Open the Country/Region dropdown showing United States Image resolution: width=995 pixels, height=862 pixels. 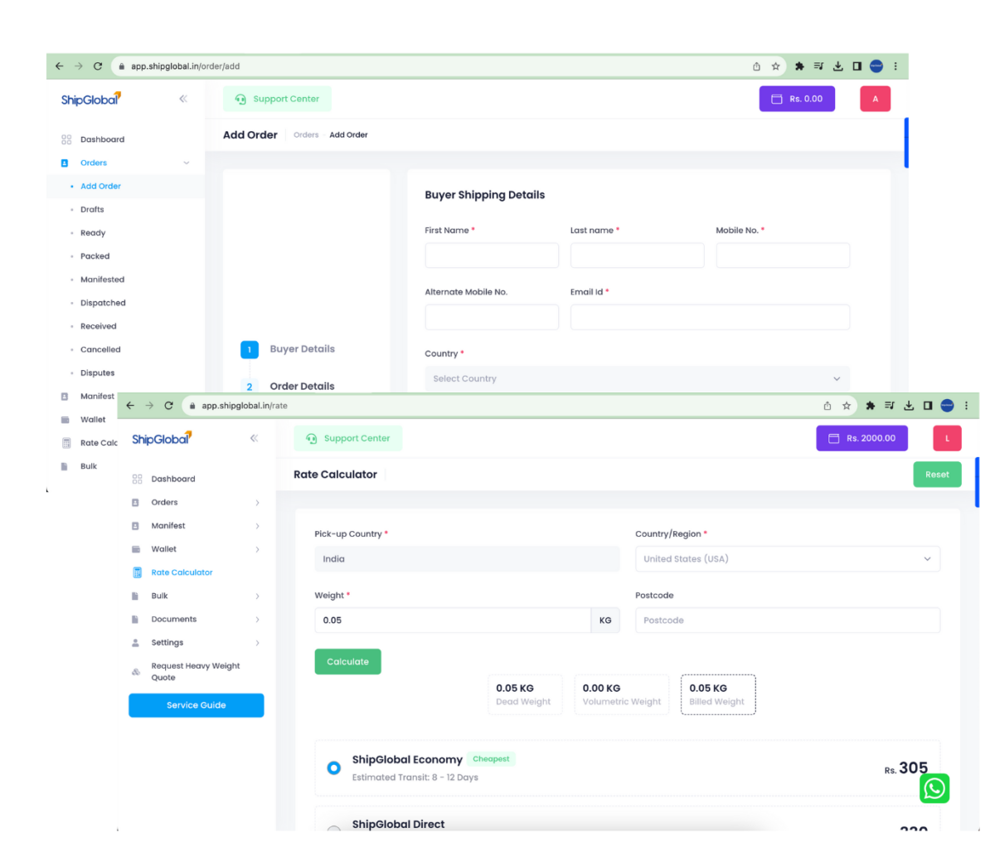(787, 559)
